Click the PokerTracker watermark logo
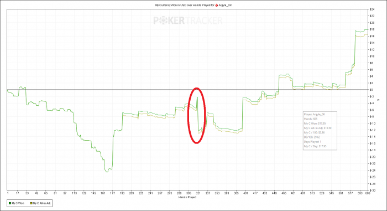Screen dimensions: 387x211 click(188, 20)
